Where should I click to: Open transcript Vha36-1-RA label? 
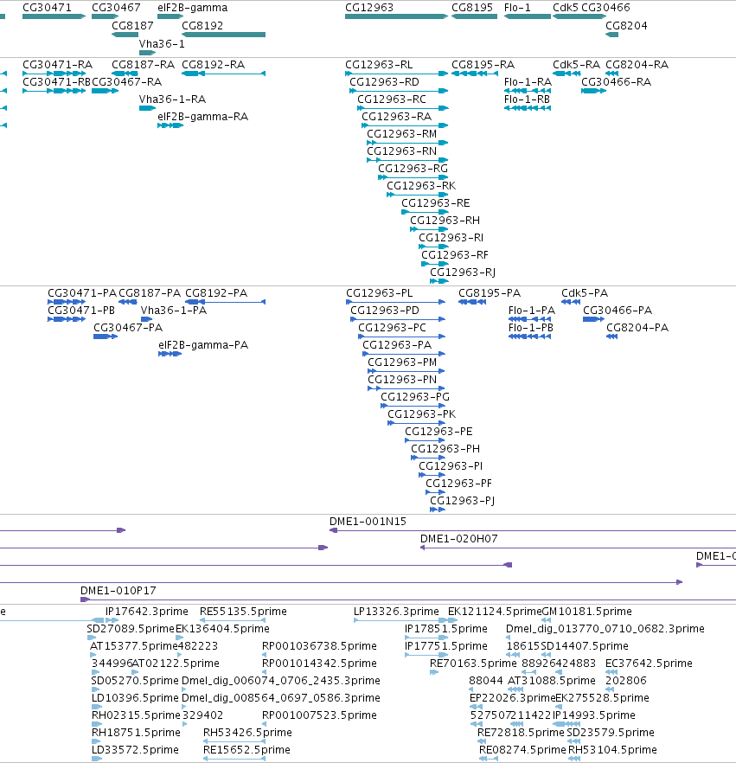click(x=172, y=99)
